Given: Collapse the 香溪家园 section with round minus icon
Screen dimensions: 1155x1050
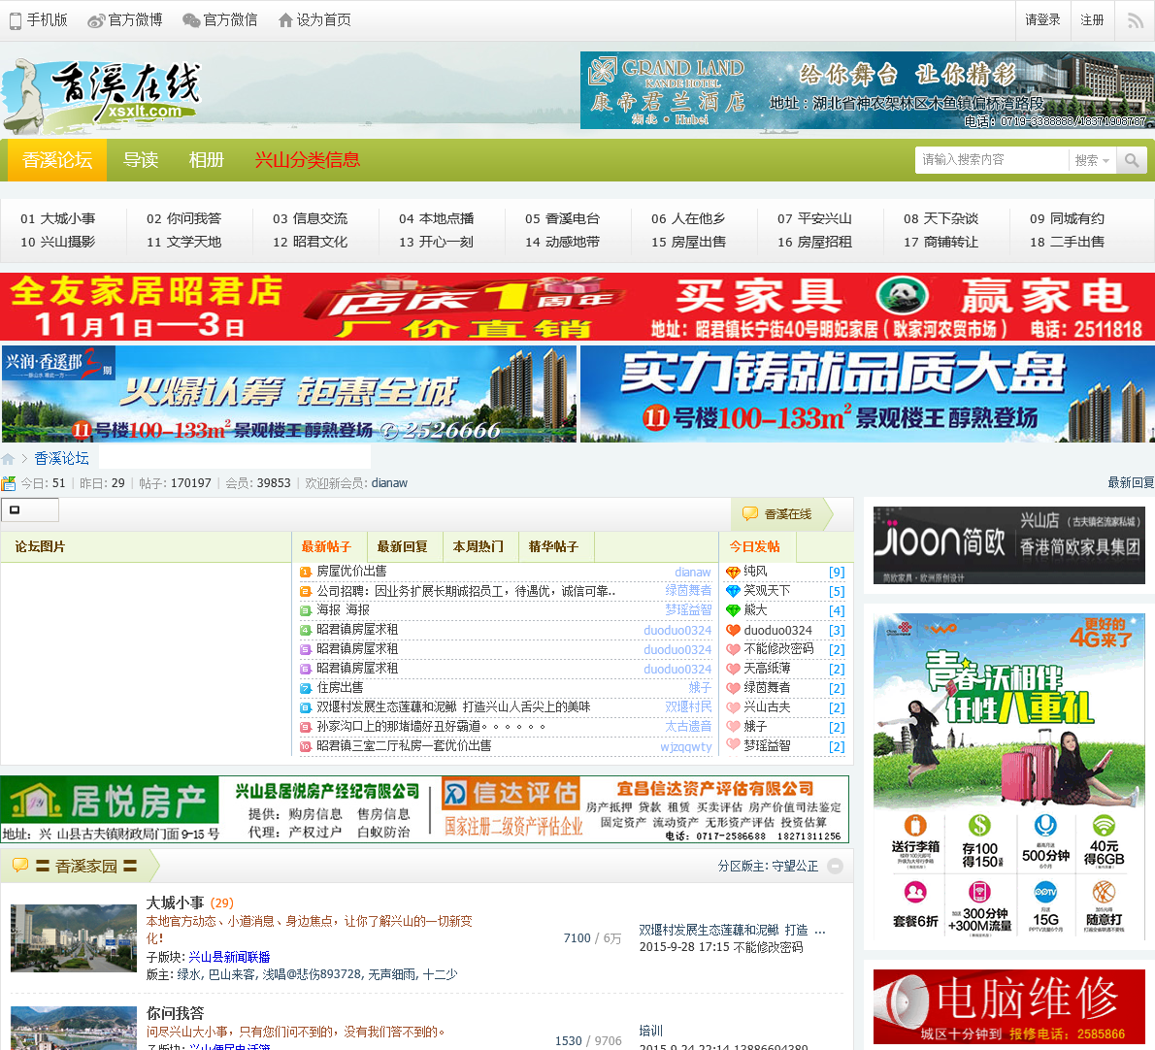Looking at the screenshot, I should pos(836,866).
